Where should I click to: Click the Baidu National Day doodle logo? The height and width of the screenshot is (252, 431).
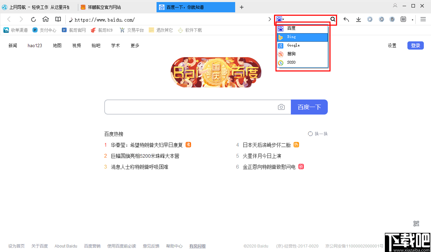pyautogui.click(x=216, y=72)
